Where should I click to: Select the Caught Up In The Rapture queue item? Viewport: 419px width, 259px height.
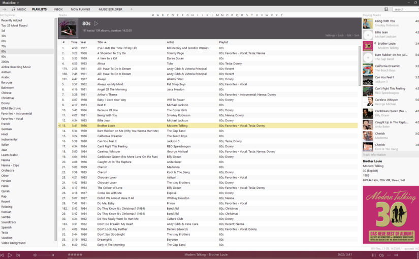(x=391, y=124)
